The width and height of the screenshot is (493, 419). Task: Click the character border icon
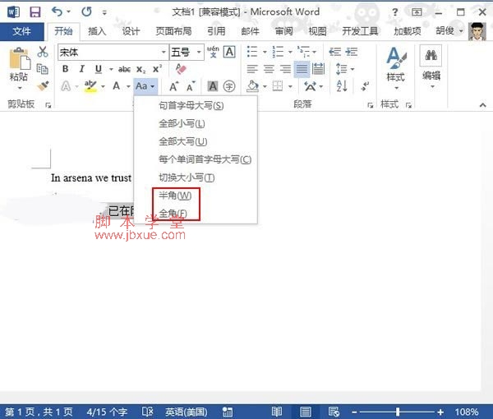(229, 52)
